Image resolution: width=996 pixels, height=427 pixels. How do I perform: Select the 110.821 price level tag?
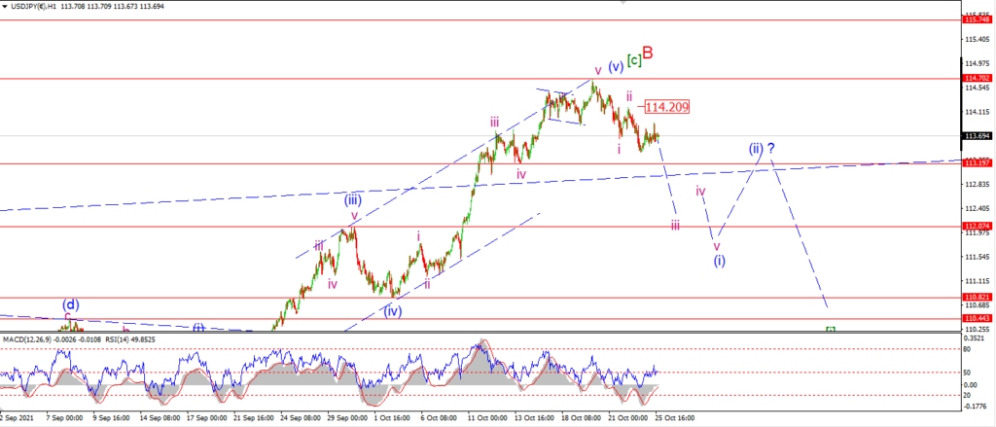[976, 297]
